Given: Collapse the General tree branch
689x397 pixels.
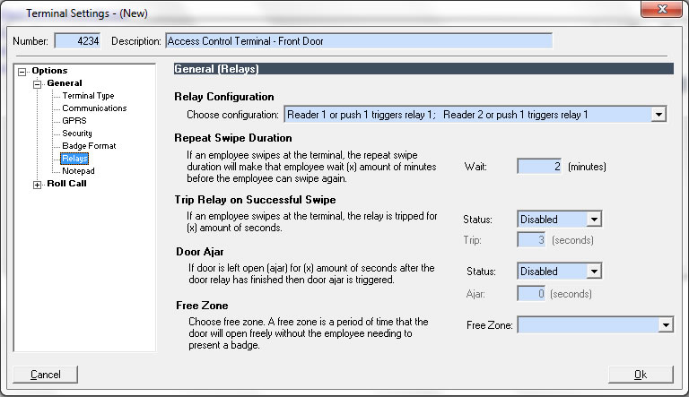Looking at the screenshot, I should [x=37, y=83].
